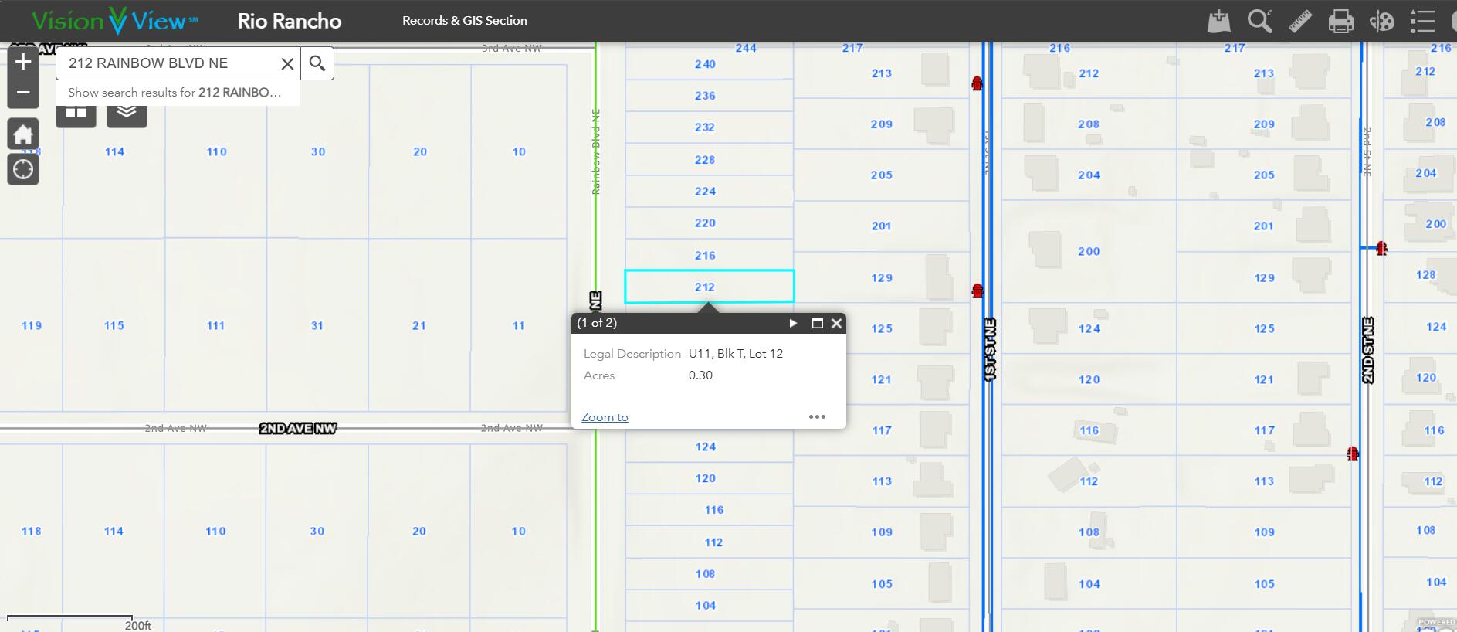
Task: Go to the default map extent
Action: [23, 134]
